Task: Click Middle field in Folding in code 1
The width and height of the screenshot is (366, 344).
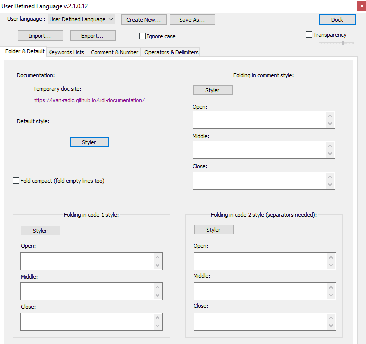Action: pos(91,291)
